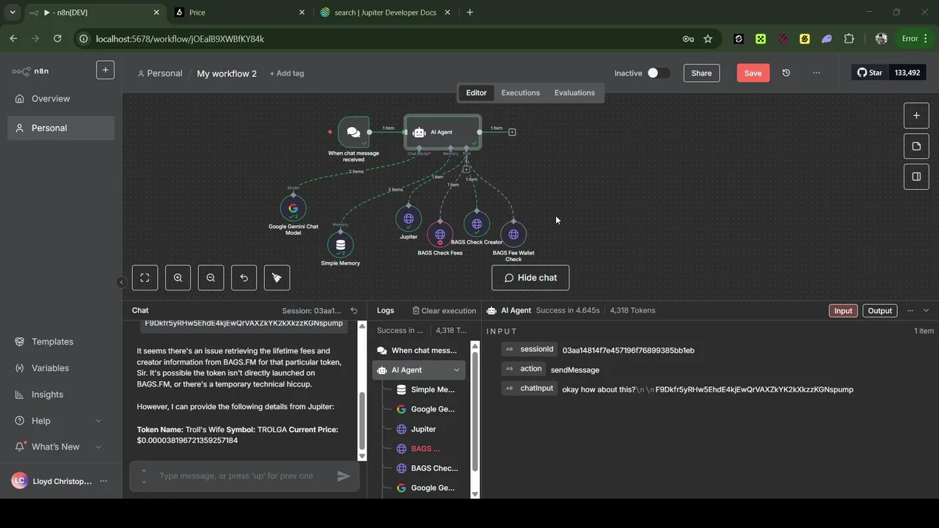Reset the chat session

[x=354, y=311]
